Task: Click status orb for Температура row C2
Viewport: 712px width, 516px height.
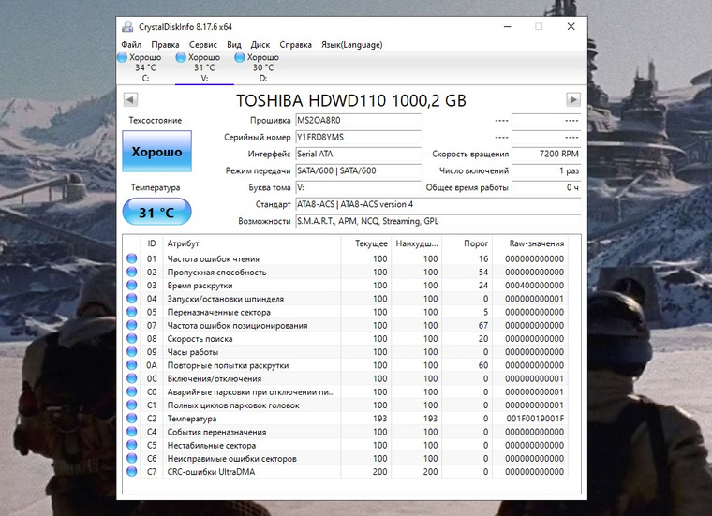Action: pyautogui.click(x=132, y=419)
